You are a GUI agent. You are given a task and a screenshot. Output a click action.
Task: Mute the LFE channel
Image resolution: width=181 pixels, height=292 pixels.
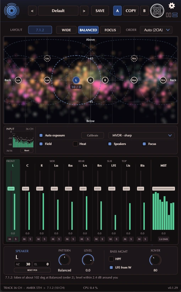(x=110, y=239)
